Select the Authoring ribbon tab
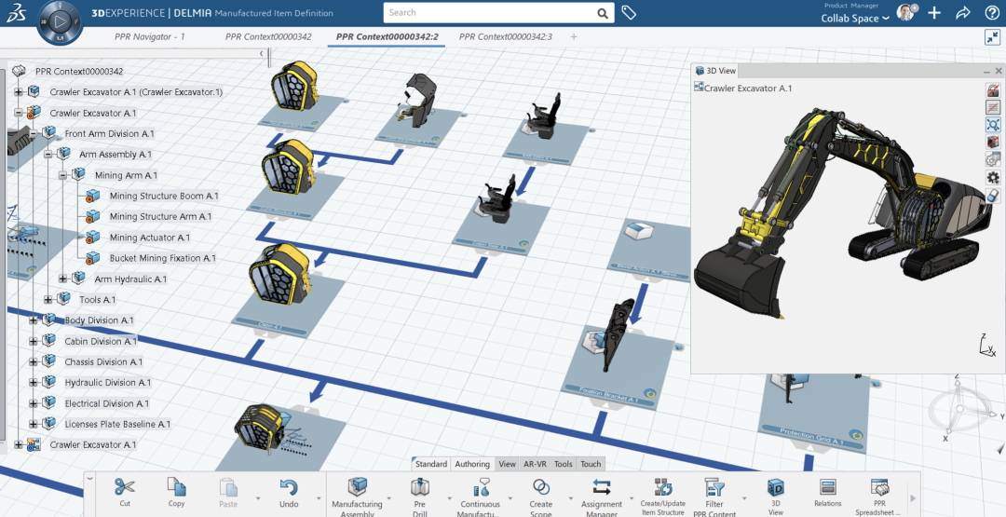 coord(472,464)
